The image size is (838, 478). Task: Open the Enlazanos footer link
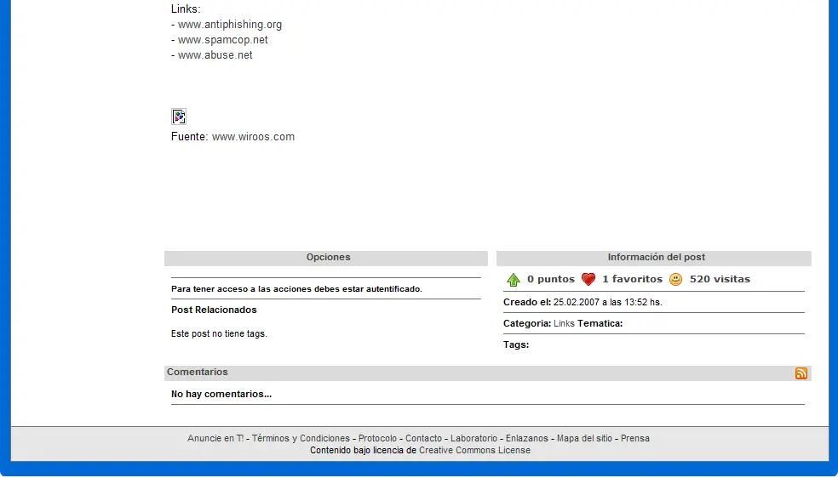tap(527, 438)
